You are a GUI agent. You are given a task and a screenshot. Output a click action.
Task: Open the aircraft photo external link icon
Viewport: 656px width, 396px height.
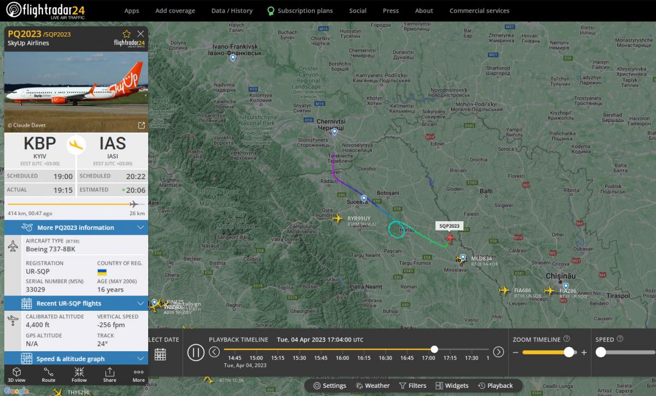(x=141, y=126)
